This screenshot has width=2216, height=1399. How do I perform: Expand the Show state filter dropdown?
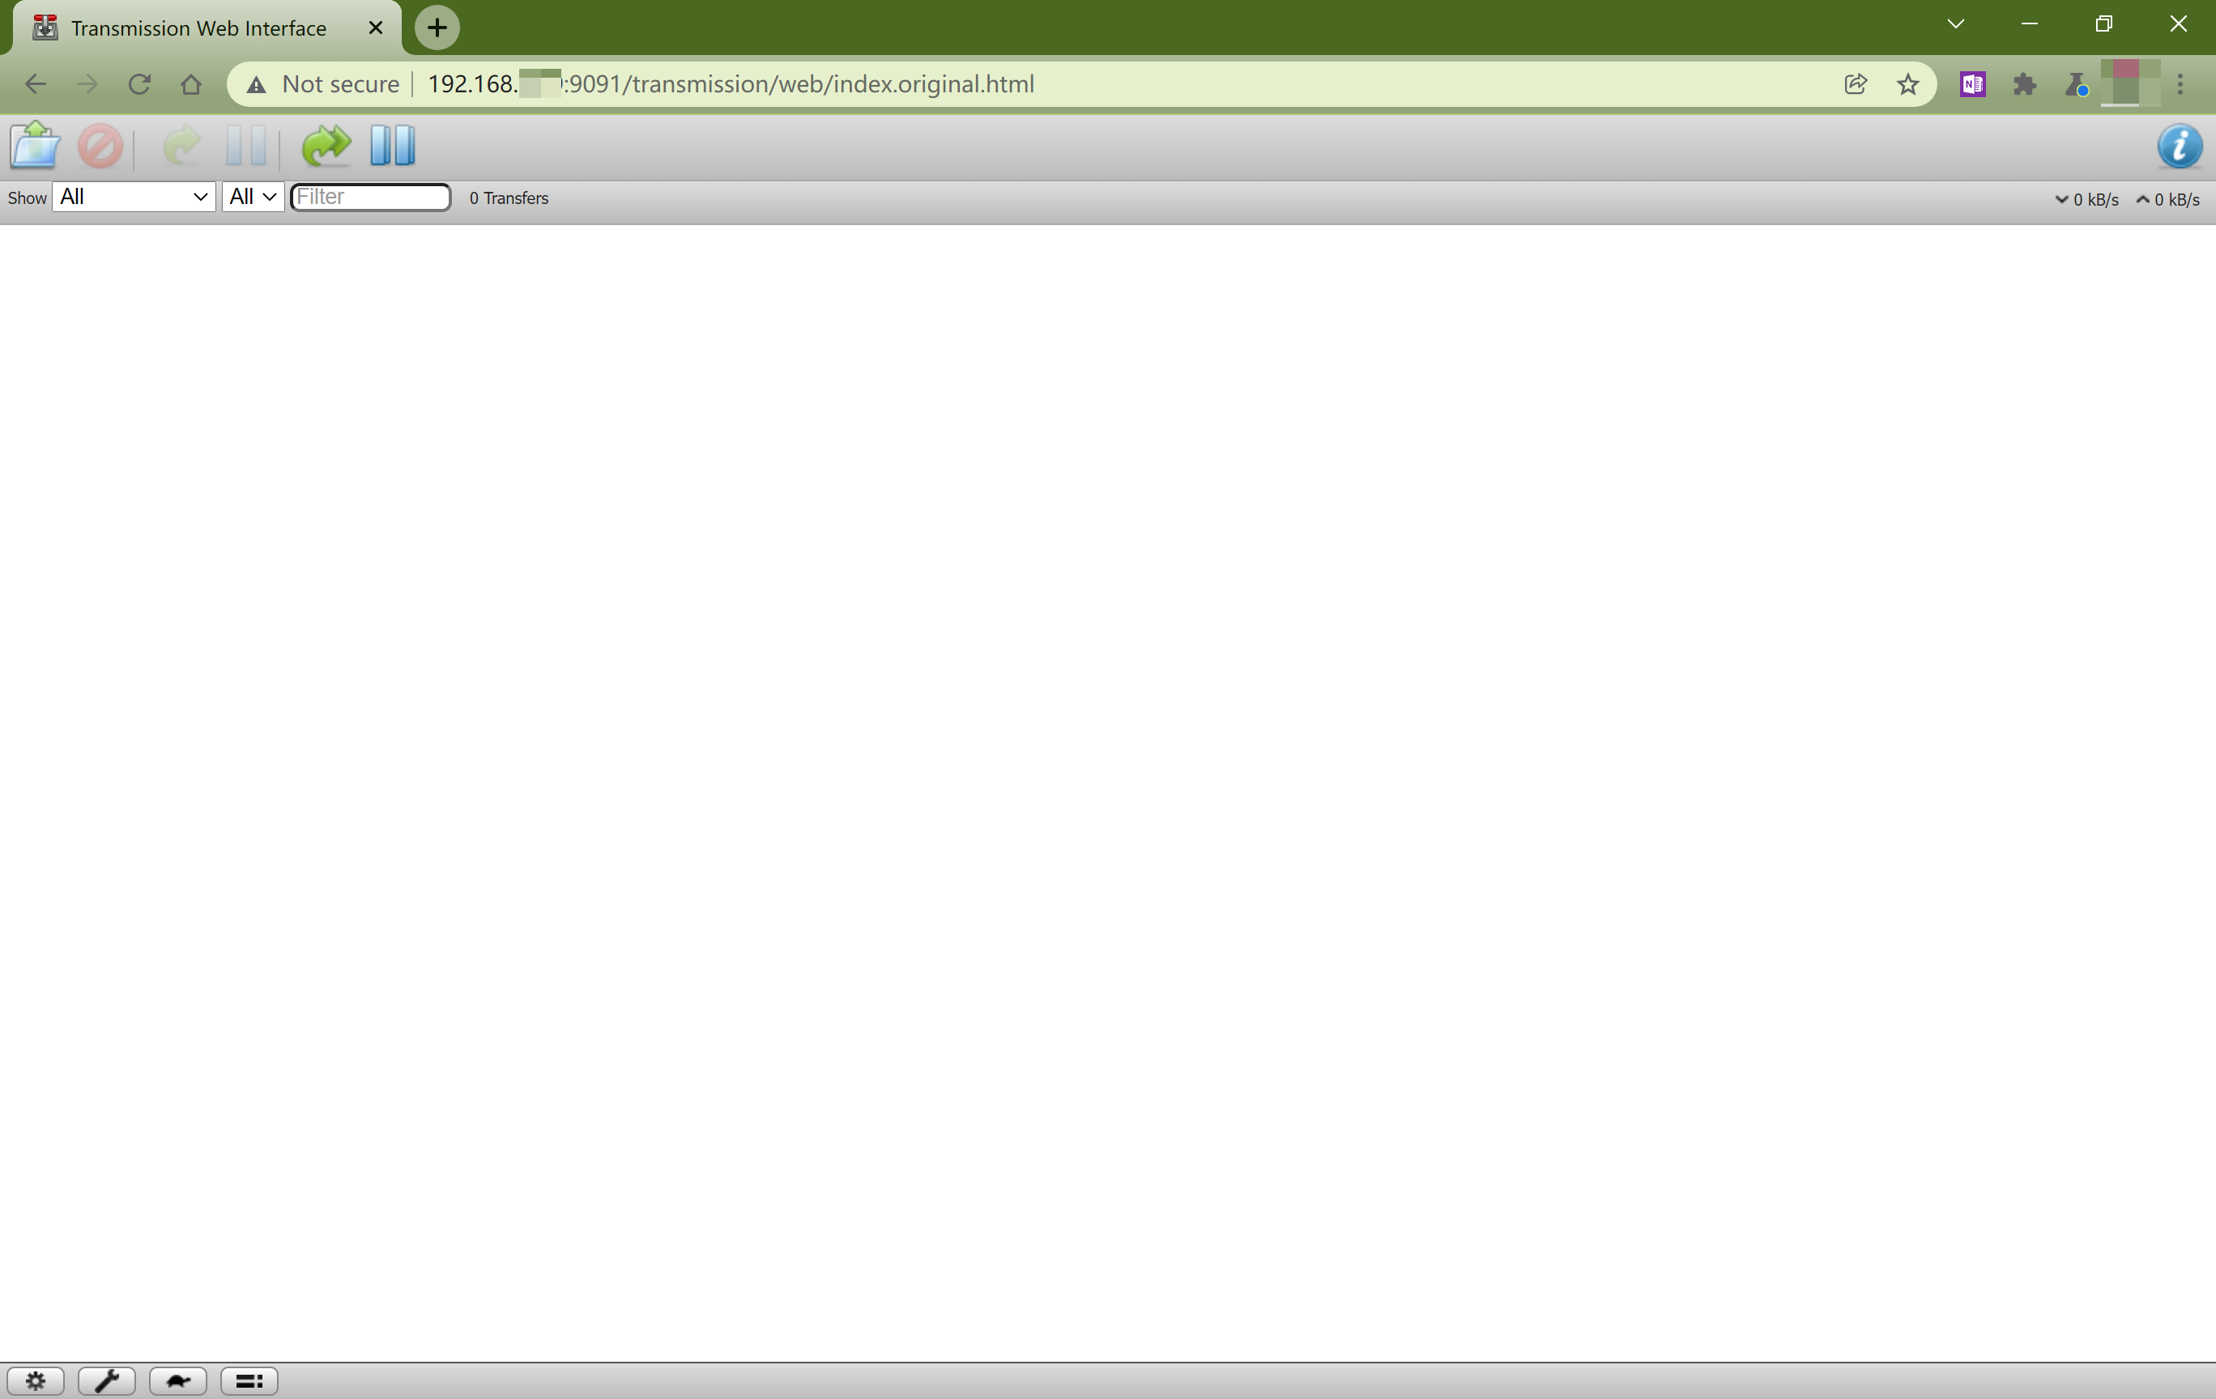134,197
